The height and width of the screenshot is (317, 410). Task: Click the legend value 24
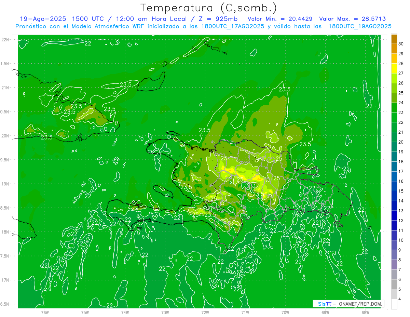point(401,103)
